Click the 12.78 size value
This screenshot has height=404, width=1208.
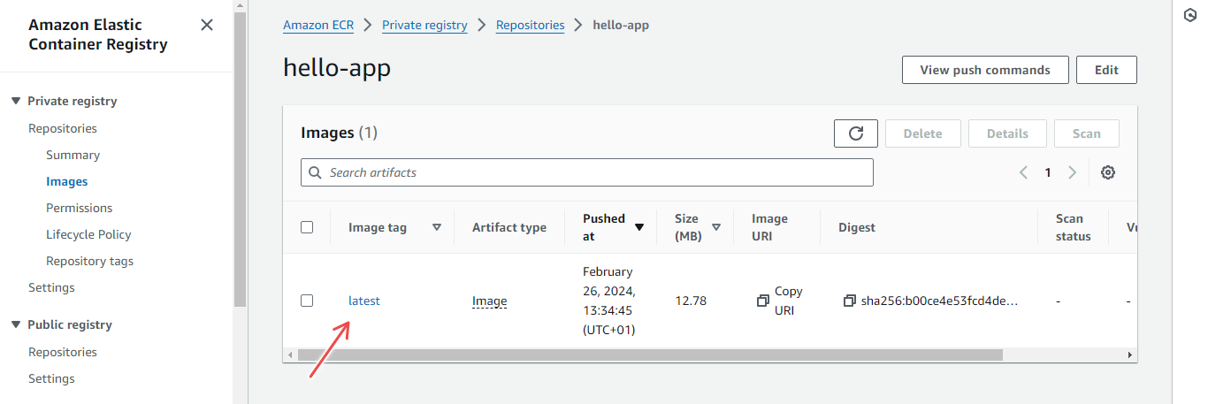pyautogui.click(x=691, y=301)
